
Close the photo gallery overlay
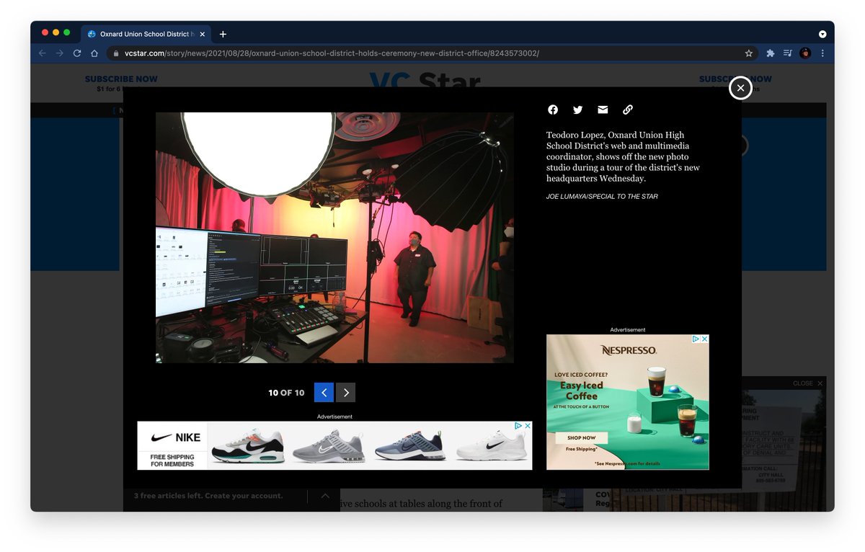coord(740,88)
